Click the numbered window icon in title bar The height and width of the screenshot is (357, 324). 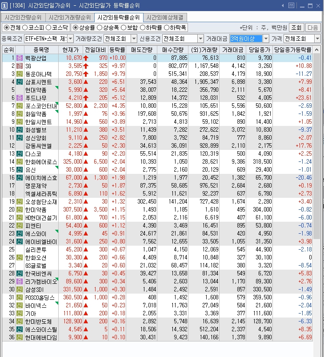(x=4, y=5)
